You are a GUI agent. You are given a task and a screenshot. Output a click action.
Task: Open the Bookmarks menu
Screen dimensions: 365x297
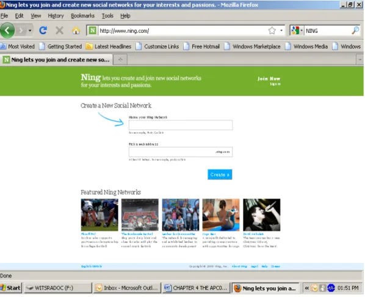(82, 16)
